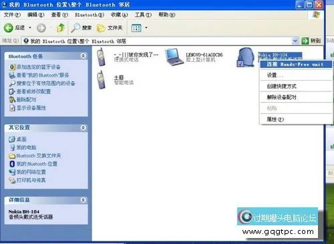The width and height of the screenshot is (334, 244).
Task: Click the 土巫 device name label
Action: point(119,77)
